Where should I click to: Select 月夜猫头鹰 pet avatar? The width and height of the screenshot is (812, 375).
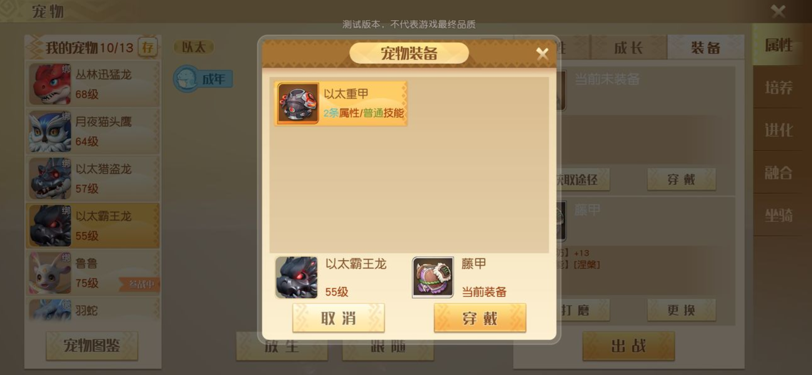point(50,131)
